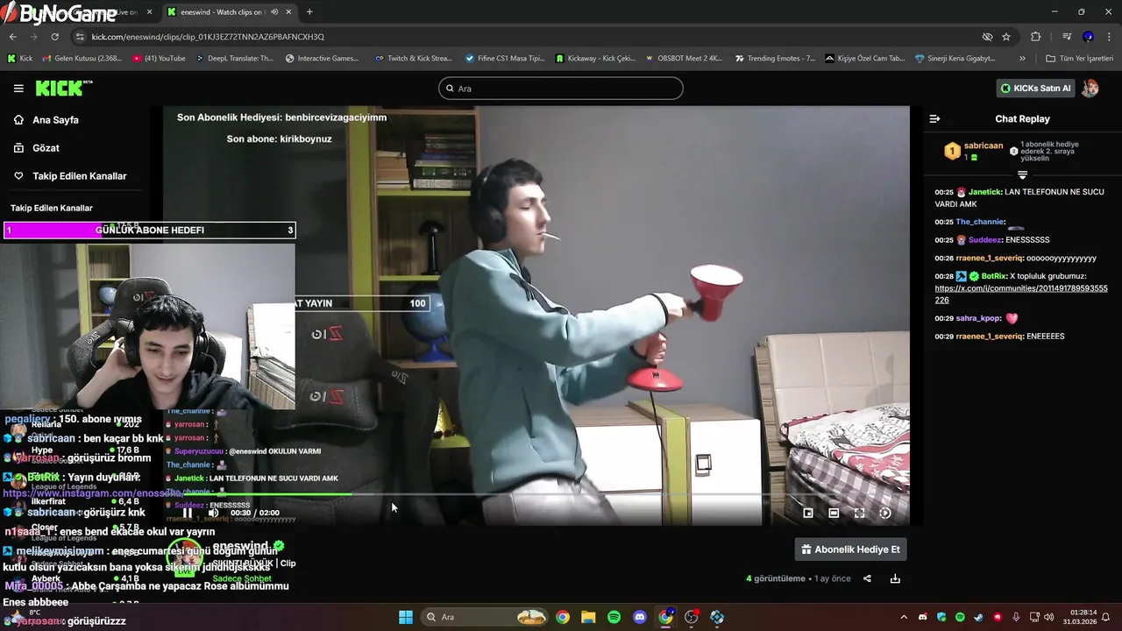Switch player to theater mode
Screen dimensions: 1122x631
834,513
